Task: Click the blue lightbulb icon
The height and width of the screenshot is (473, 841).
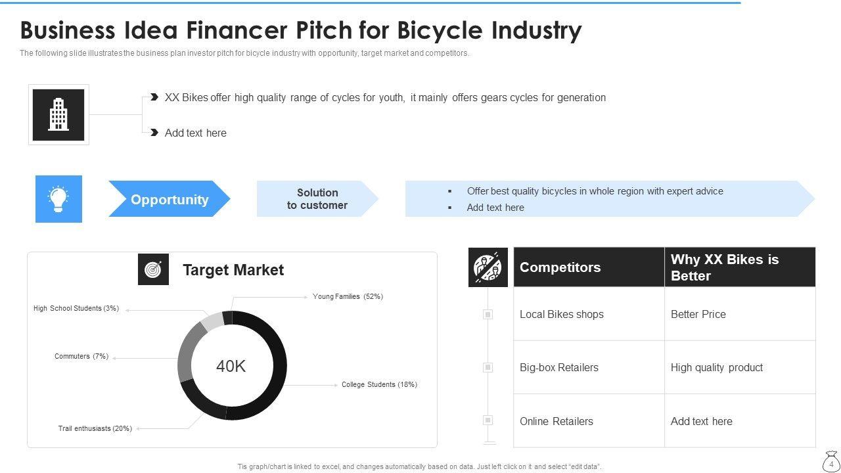Action: pos(58,198)
